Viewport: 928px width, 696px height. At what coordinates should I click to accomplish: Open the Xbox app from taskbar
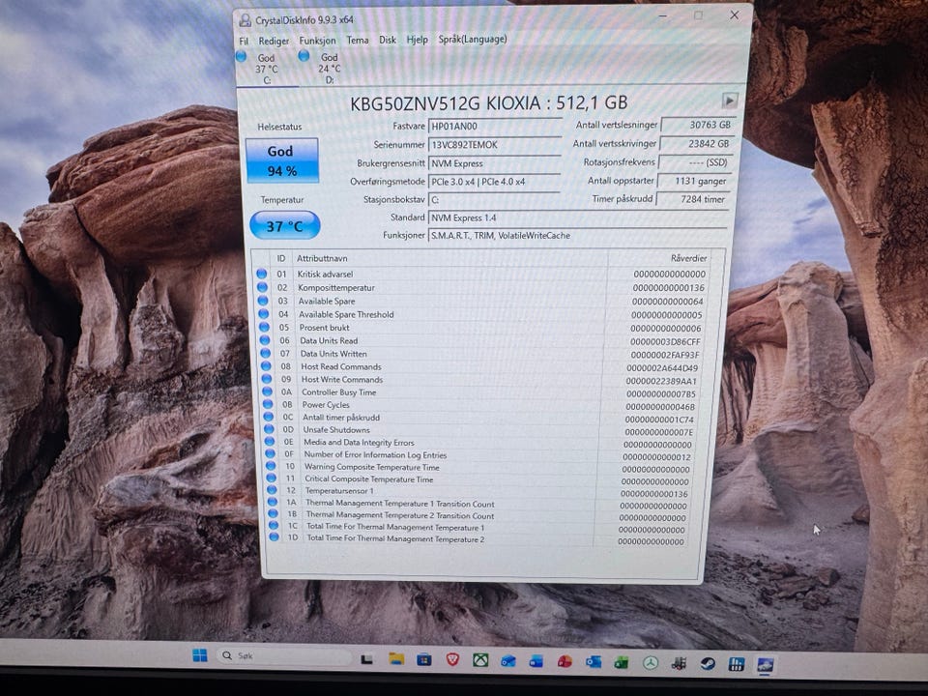[x=480, y=660]
